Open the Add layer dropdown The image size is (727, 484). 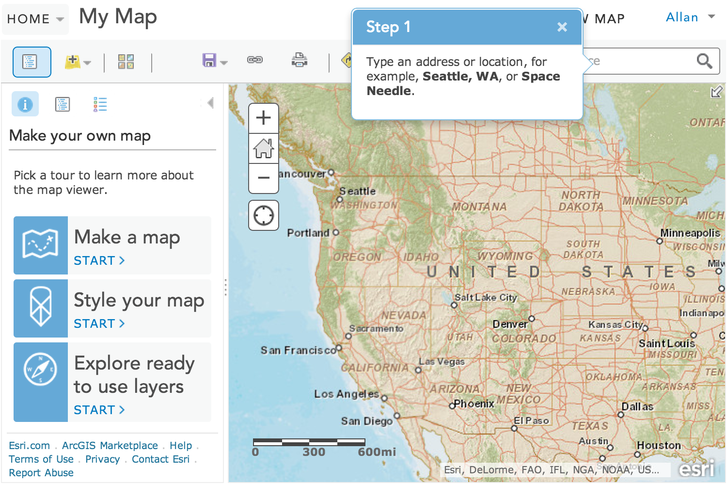(78, 62)
